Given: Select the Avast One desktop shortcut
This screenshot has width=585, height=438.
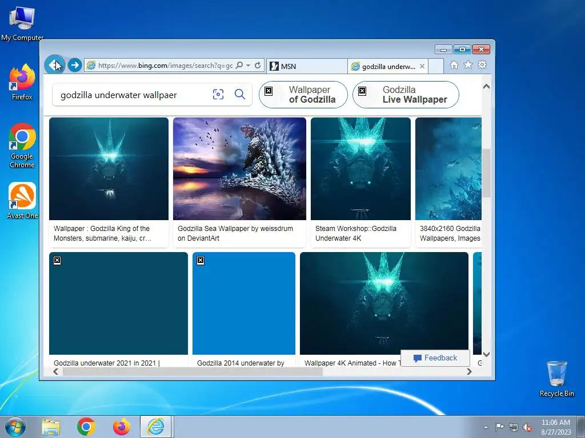Looking at the screenshot, I should pos(22,200).
